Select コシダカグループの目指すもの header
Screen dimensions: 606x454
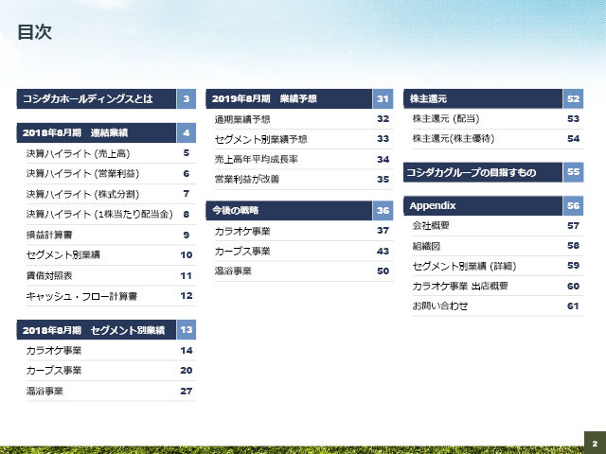click(493, 172)
